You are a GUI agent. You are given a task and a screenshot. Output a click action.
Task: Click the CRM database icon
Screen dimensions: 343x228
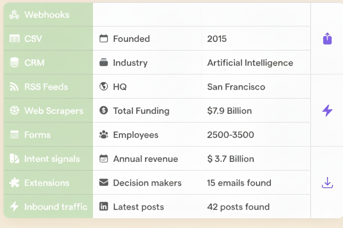14,63
